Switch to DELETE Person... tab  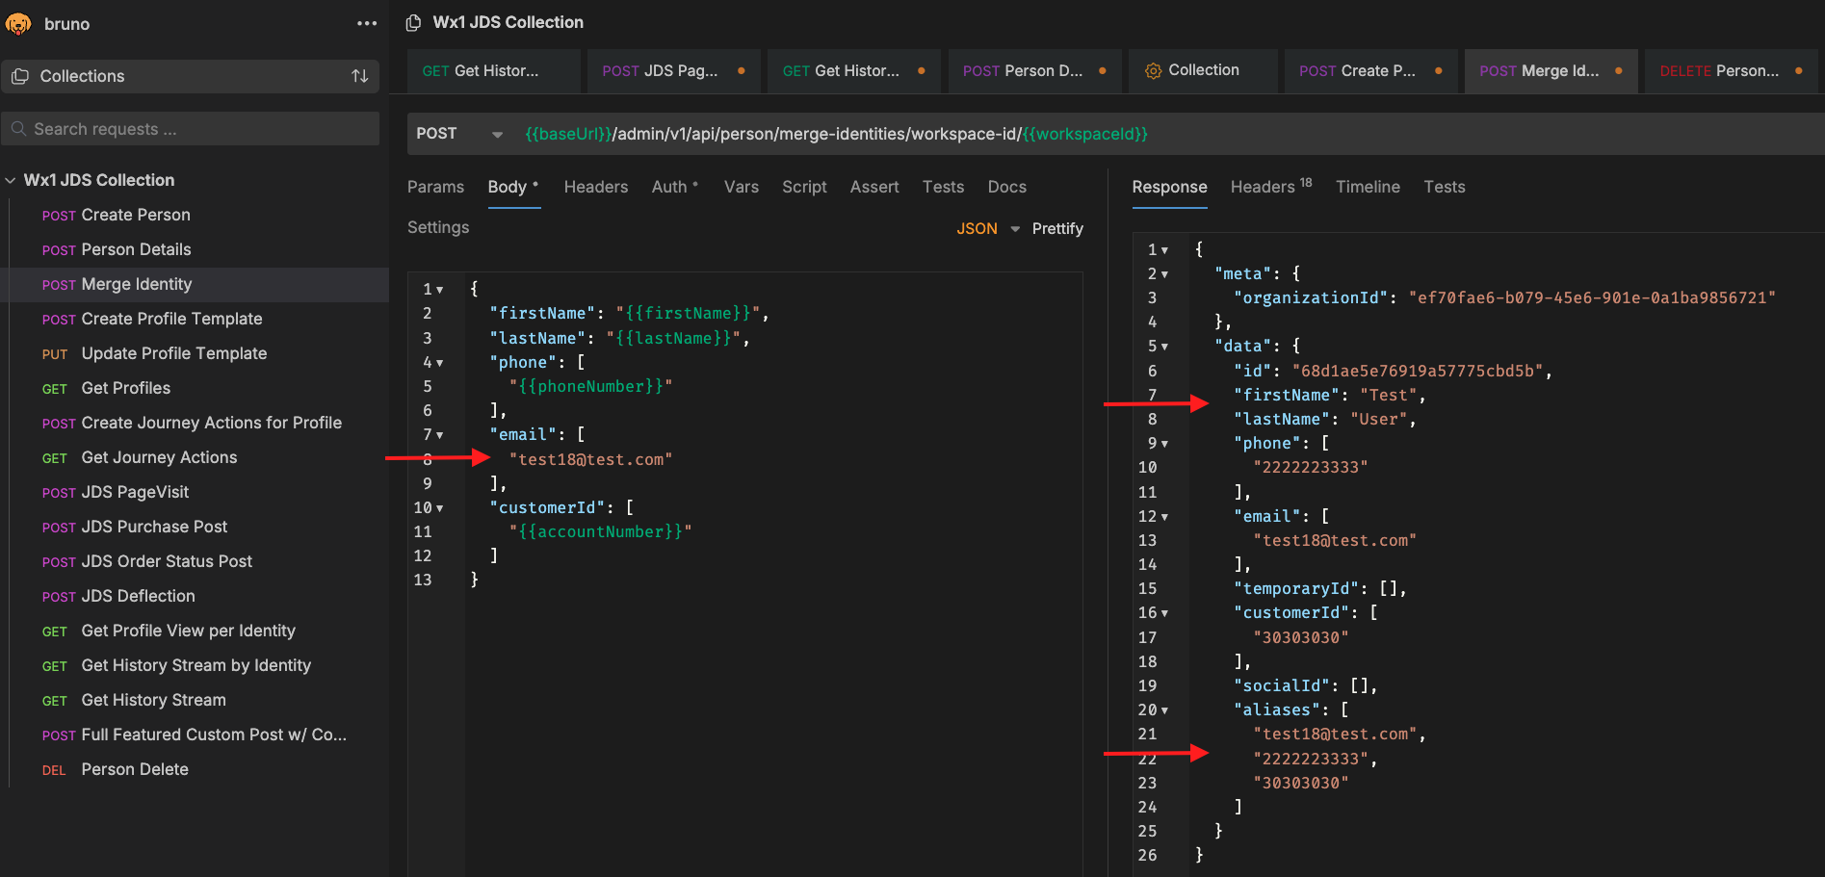point(1732,71)
